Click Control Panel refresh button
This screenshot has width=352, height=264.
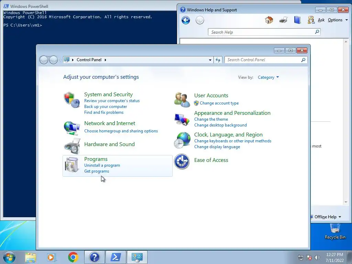click(218, 60)
